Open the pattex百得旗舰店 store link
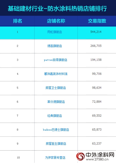Viewport: 116px width, 163px height. pyautogui.click(x=56, y=60)
